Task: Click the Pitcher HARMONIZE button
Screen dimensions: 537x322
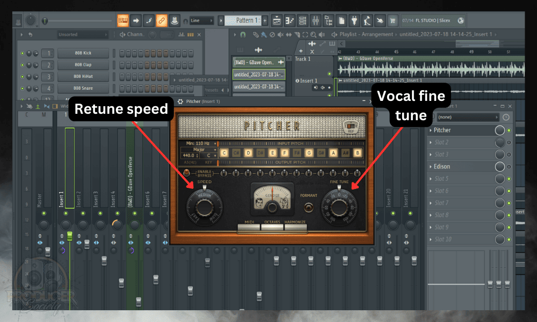Action: (295, 226)
